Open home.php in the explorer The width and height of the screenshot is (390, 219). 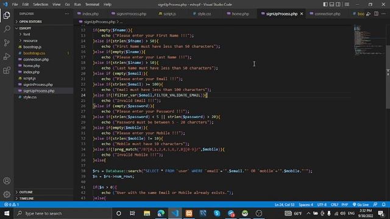pos(43,66)
